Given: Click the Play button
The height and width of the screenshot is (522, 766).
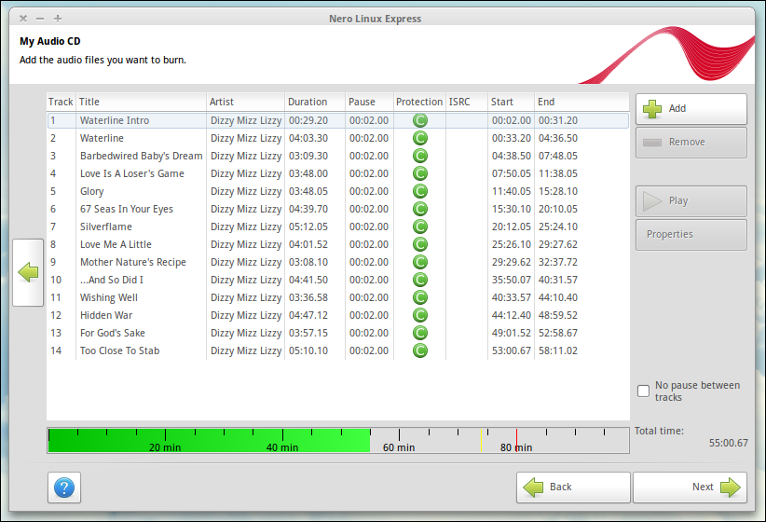Looking at the screenshot, I should 691,201.
